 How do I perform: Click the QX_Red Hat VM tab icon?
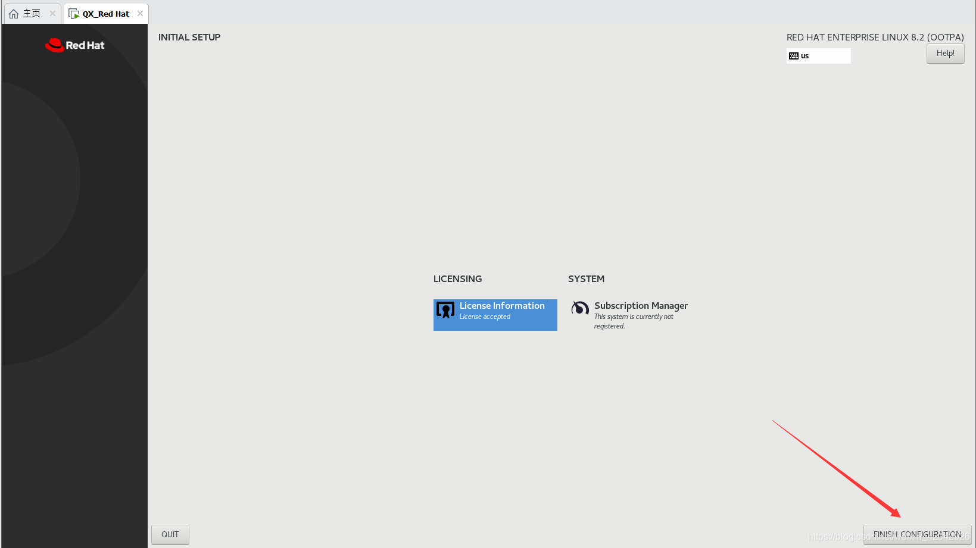(x=74, y=14)
